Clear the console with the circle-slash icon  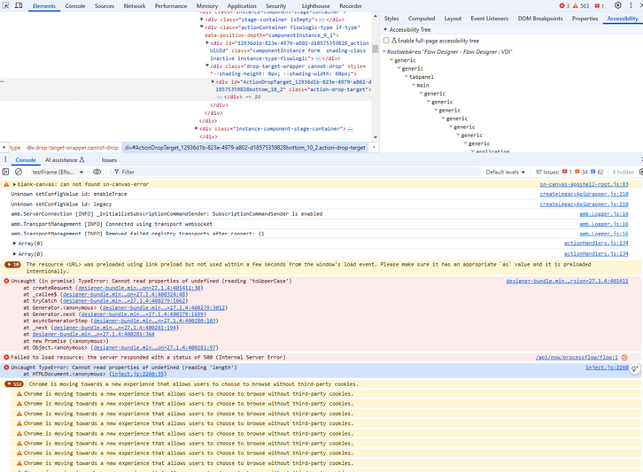19,172
